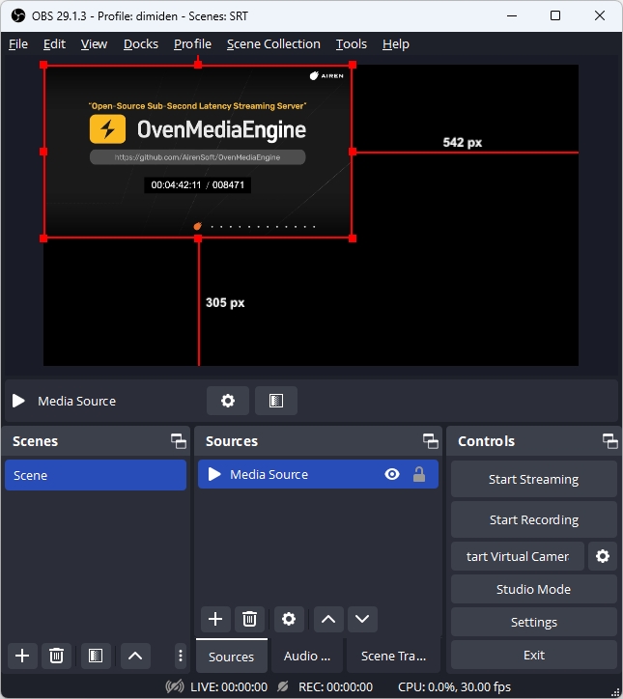Click bottom-right resize handle of preview source
Image resolution: width=623 pixels, height=699 pixels.
[x=353, y=238]
